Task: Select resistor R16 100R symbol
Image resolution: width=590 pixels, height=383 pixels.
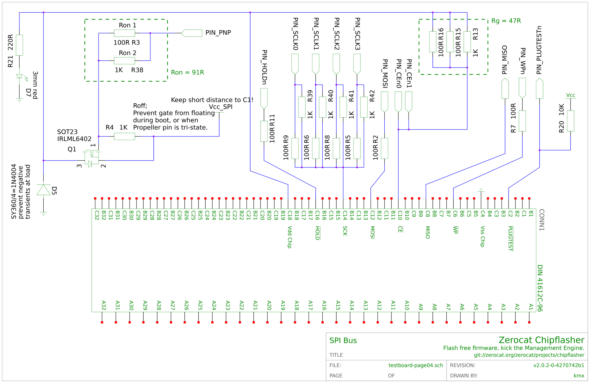Action: pos(433,42)
